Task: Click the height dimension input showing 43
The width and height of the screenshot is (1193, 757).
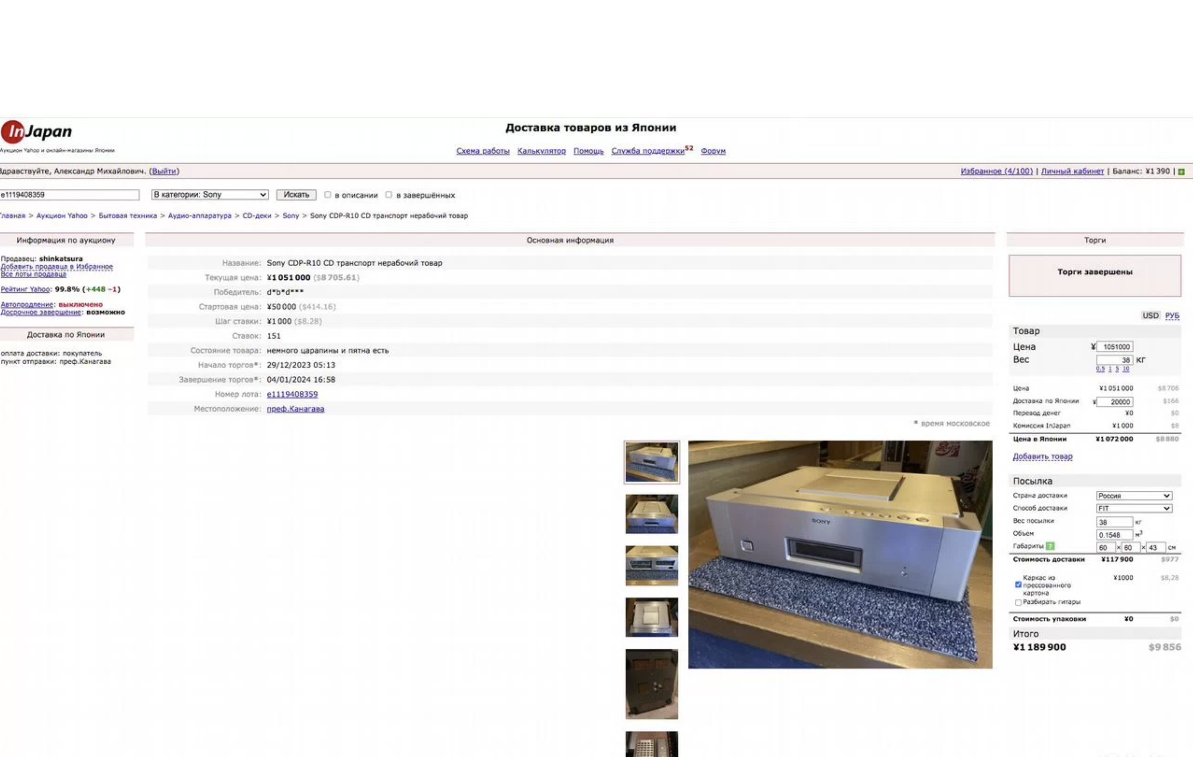Action: 1156,548
